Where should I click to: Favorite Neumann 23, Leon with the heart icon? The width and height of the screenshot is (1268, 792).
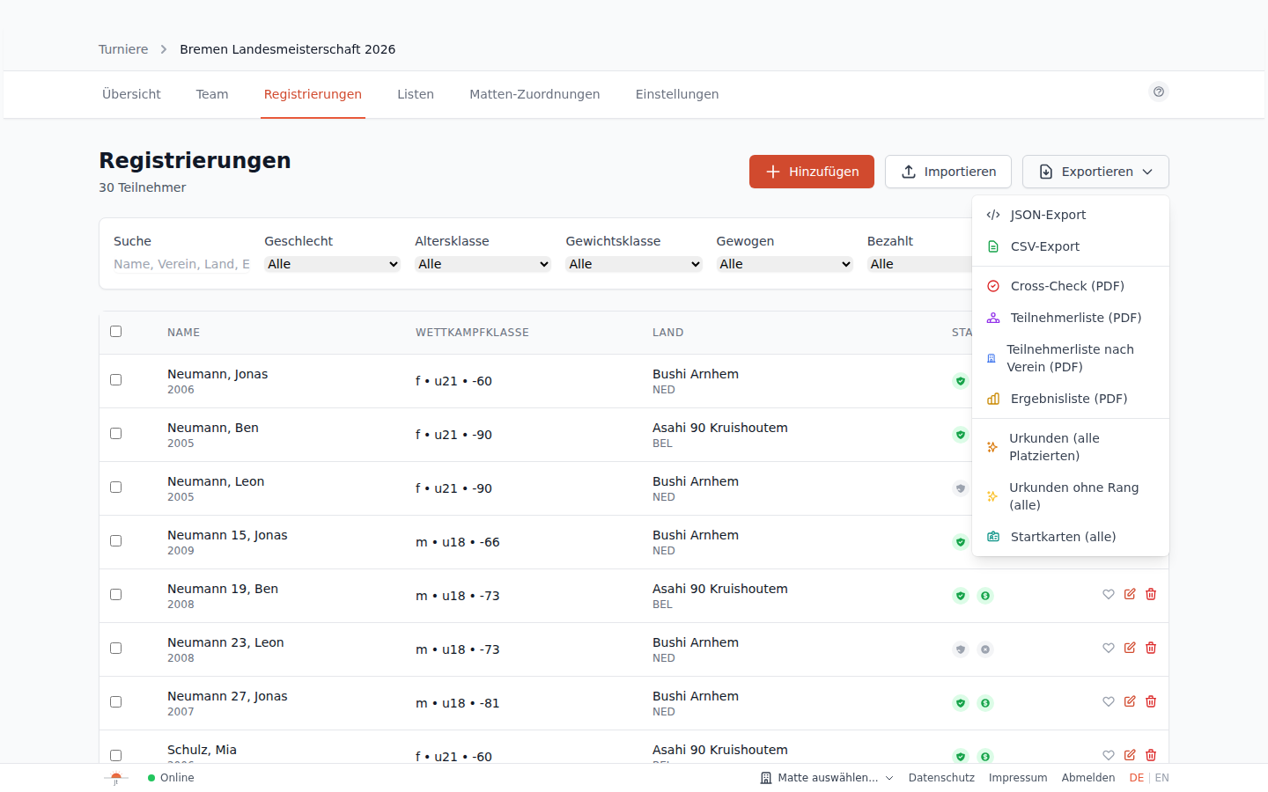[x=1109, y=648]
